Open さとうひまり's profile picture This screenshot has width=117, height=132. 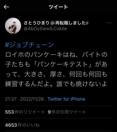point(13,26)
